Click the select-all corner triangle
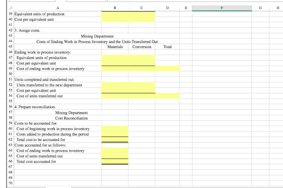 [11, 8]
